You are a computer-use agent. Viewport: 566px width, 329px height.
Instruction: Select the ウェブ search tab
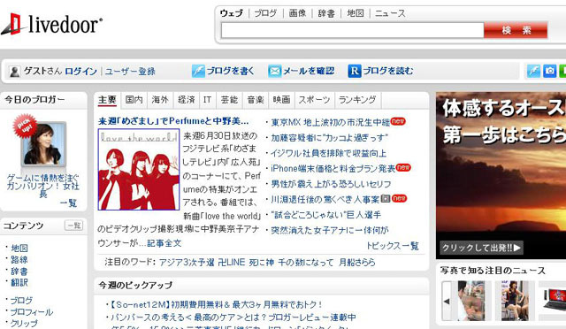click(232, 13)
